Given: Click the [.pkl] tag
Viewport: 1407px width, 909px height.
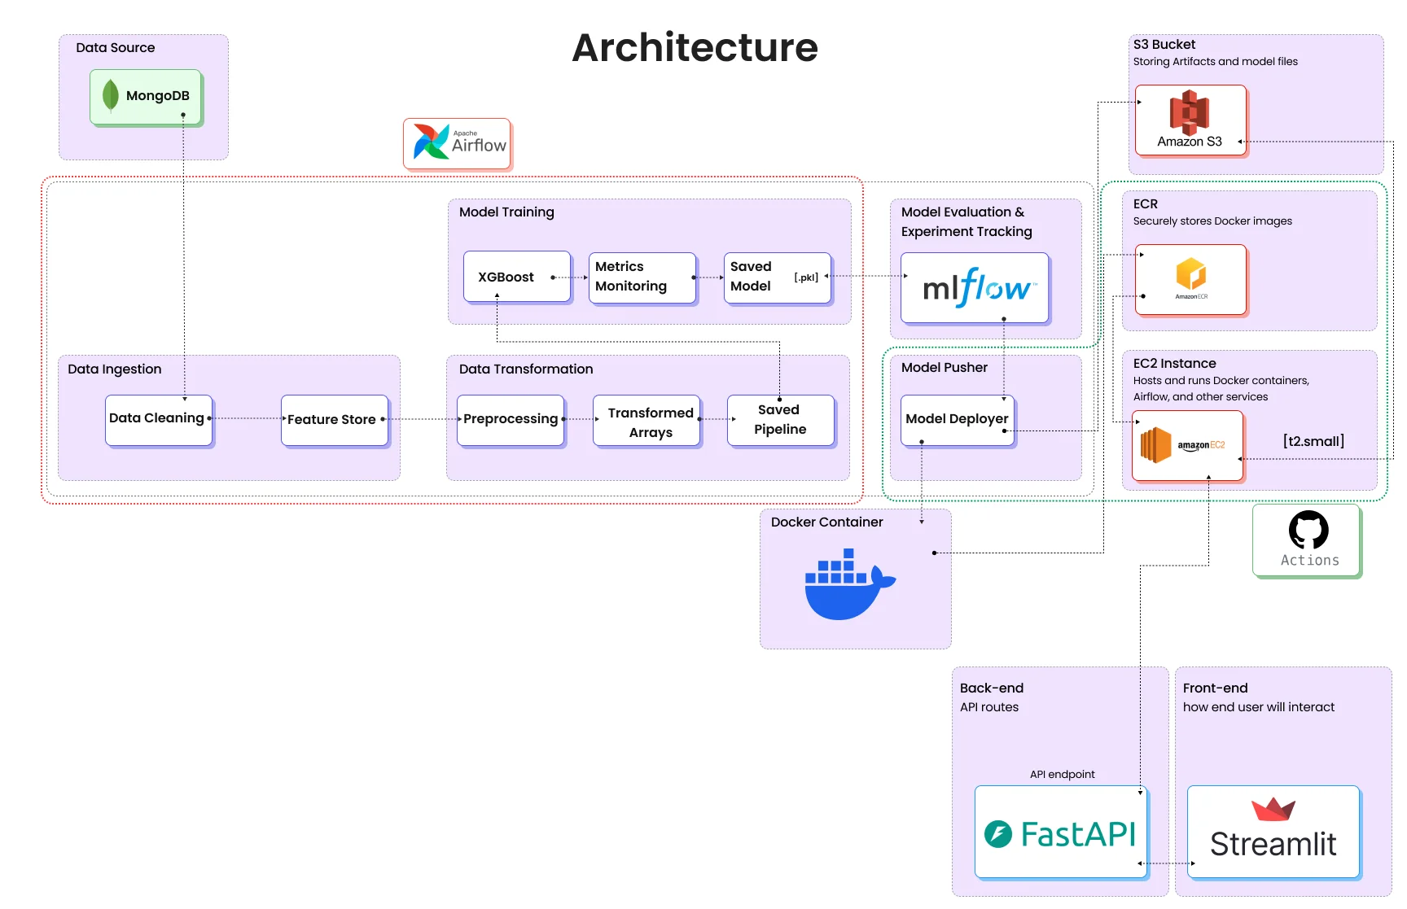Looking at the screenshot, I should click(x=806, y=278).
